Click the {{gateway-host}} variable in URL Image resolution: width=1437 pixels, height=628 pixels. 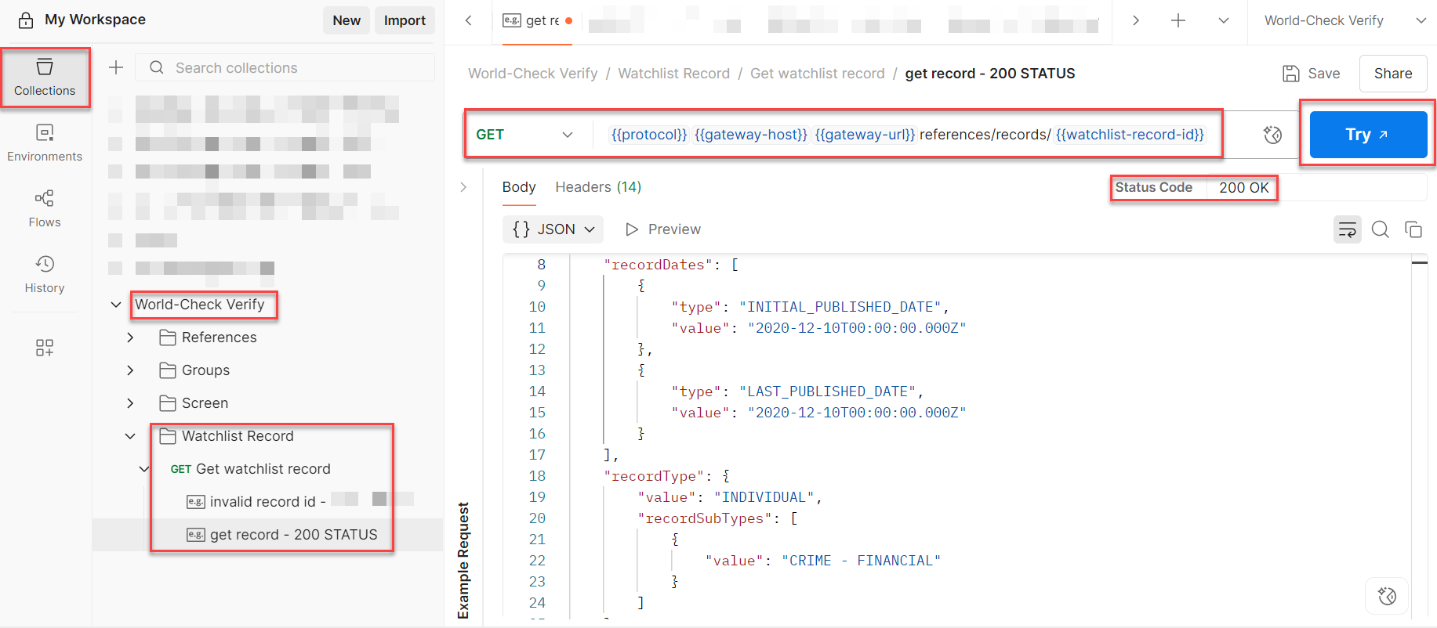[x=751, y=135]
